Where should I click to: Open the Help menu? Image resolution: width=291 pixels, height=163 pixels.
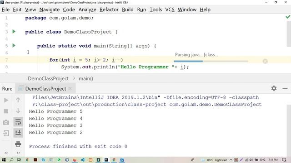[x=205, y=10]
